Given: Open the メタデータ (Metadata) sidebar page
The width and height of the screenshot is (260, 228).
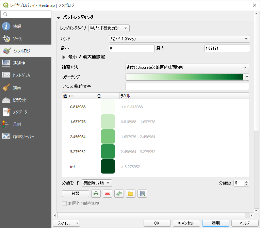Looking at the screenshot, I should 26,112.
